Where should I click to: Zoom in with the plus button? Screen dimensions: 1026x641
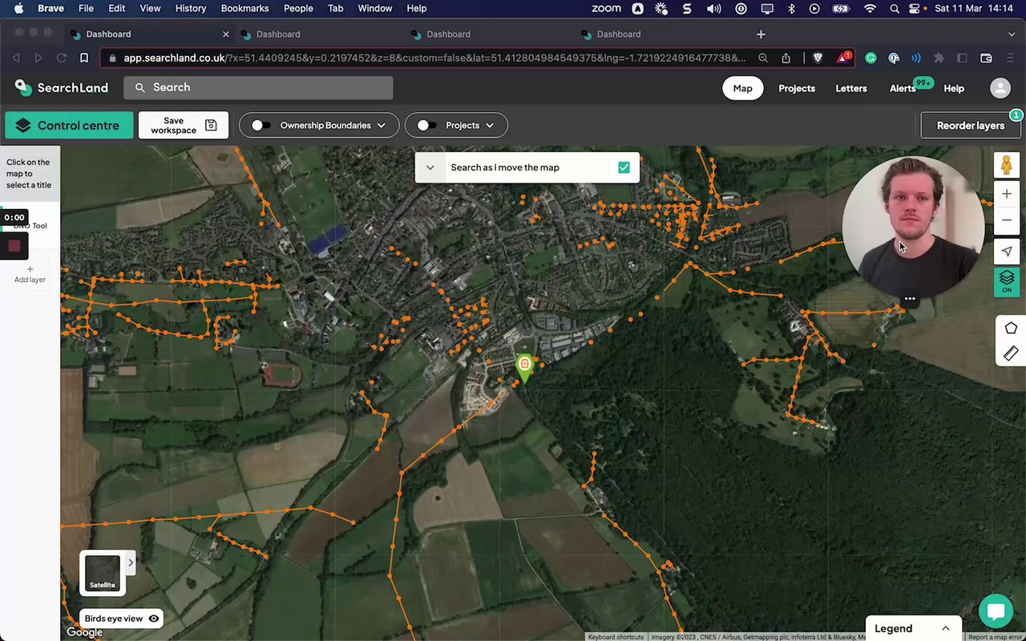[x=1006, y=194]
